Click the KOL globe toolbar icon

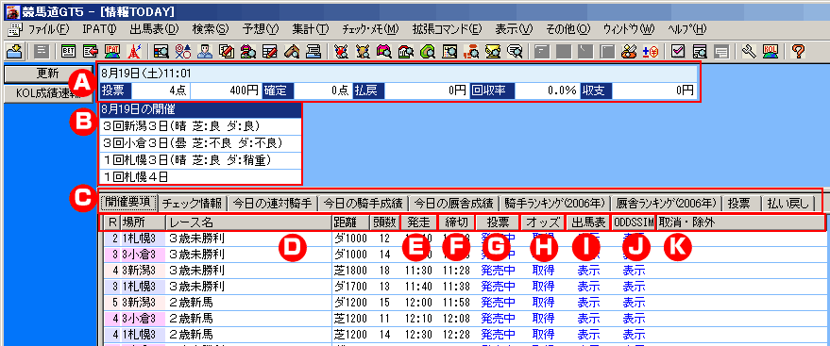coord(770,51)
